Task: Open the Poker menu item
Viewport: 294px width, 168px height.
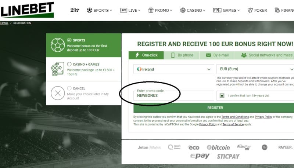Action: [x=257, y=10]
